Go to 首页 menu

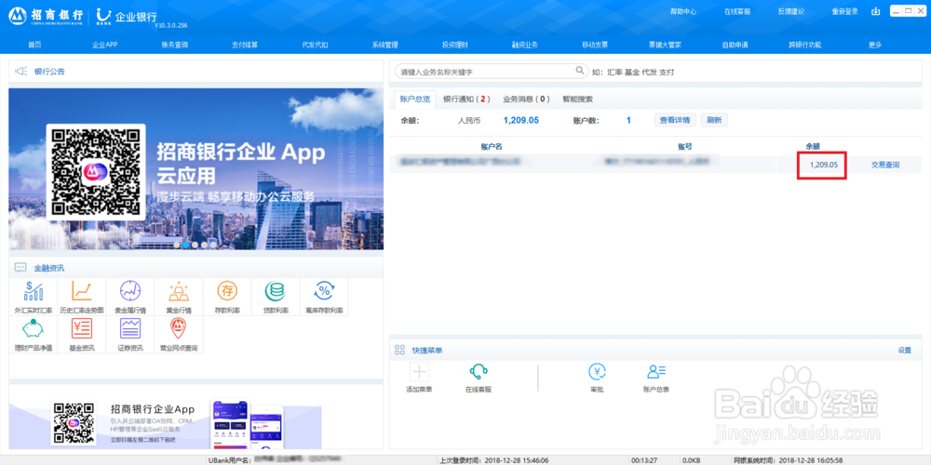[x=35, y=45]
